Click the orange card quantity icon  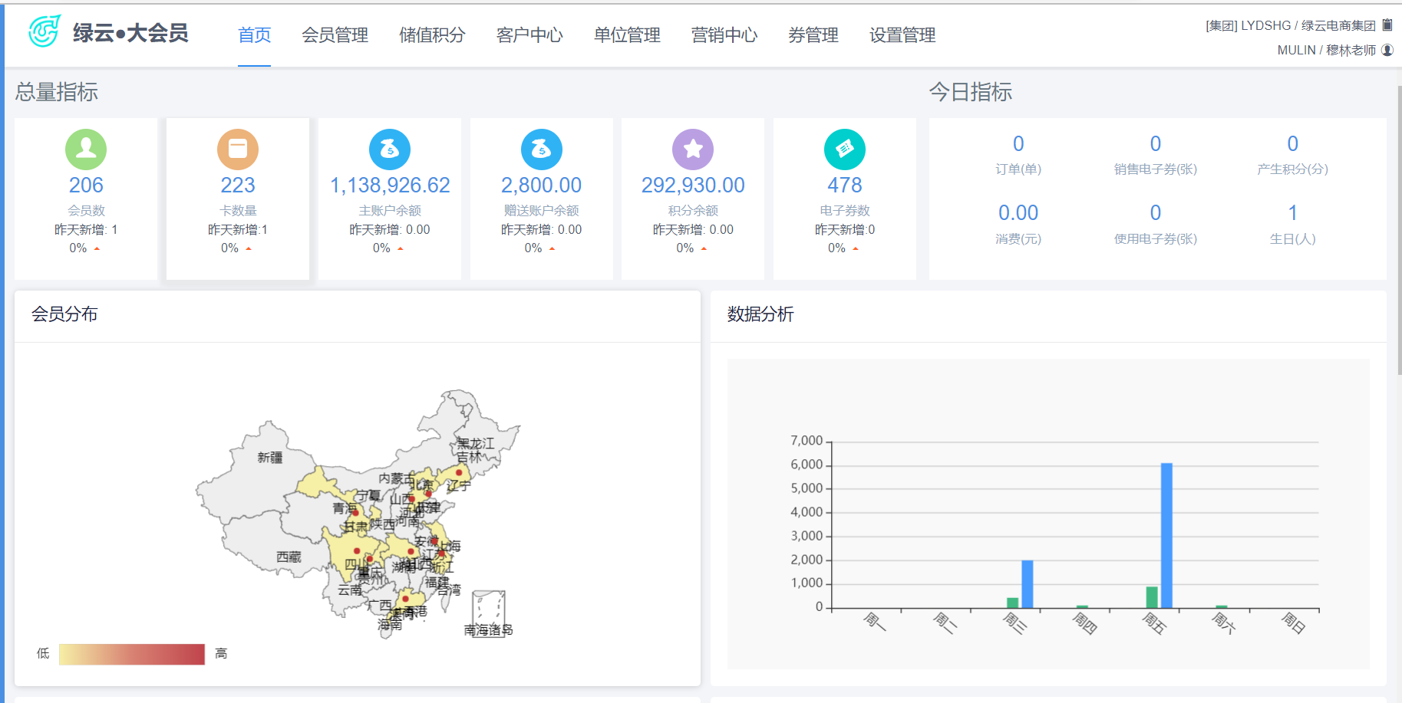click(x=238, y=149)
